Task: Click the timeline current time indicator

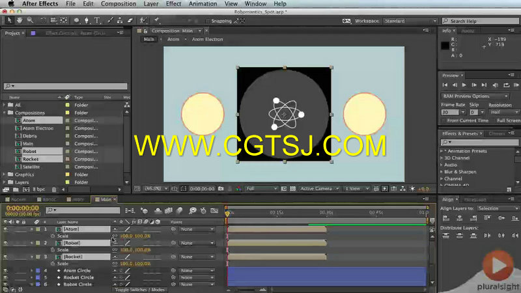Action: click(x=227, y=214)
